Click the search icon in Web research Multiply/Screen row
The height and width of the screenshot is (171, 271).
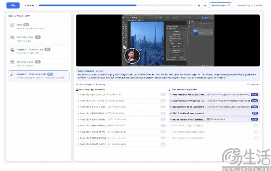(x=208, y=95)
